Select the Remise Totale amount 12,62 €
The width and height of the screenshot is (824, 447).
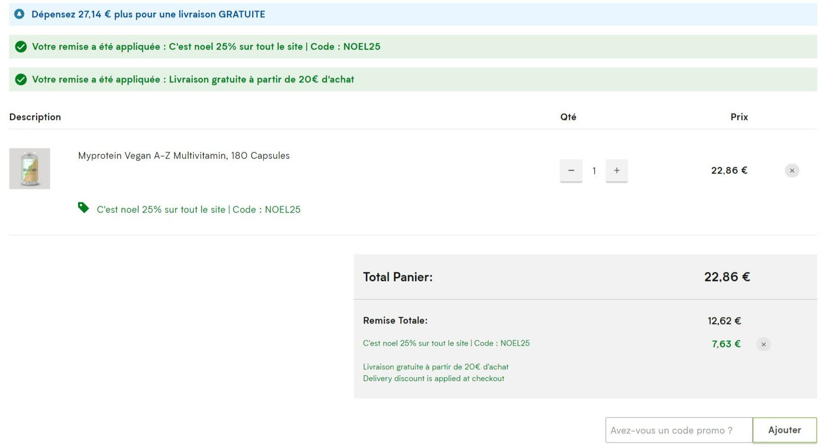tap(724, 321)
